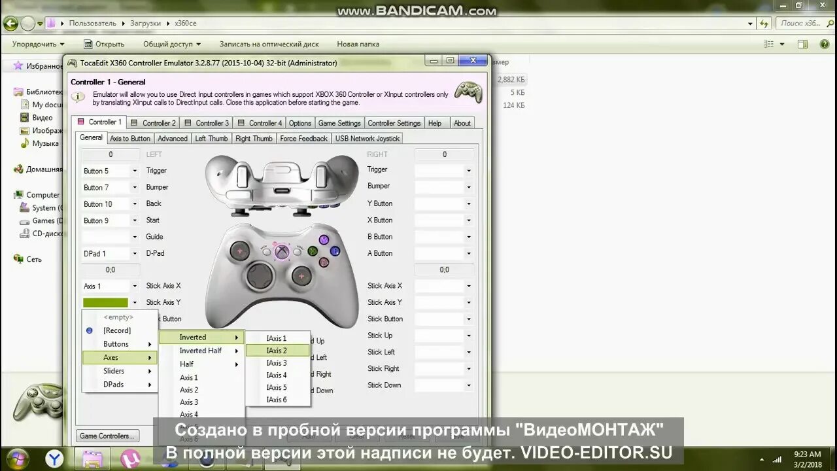Click the Y button on the controller image

point(324,239)
